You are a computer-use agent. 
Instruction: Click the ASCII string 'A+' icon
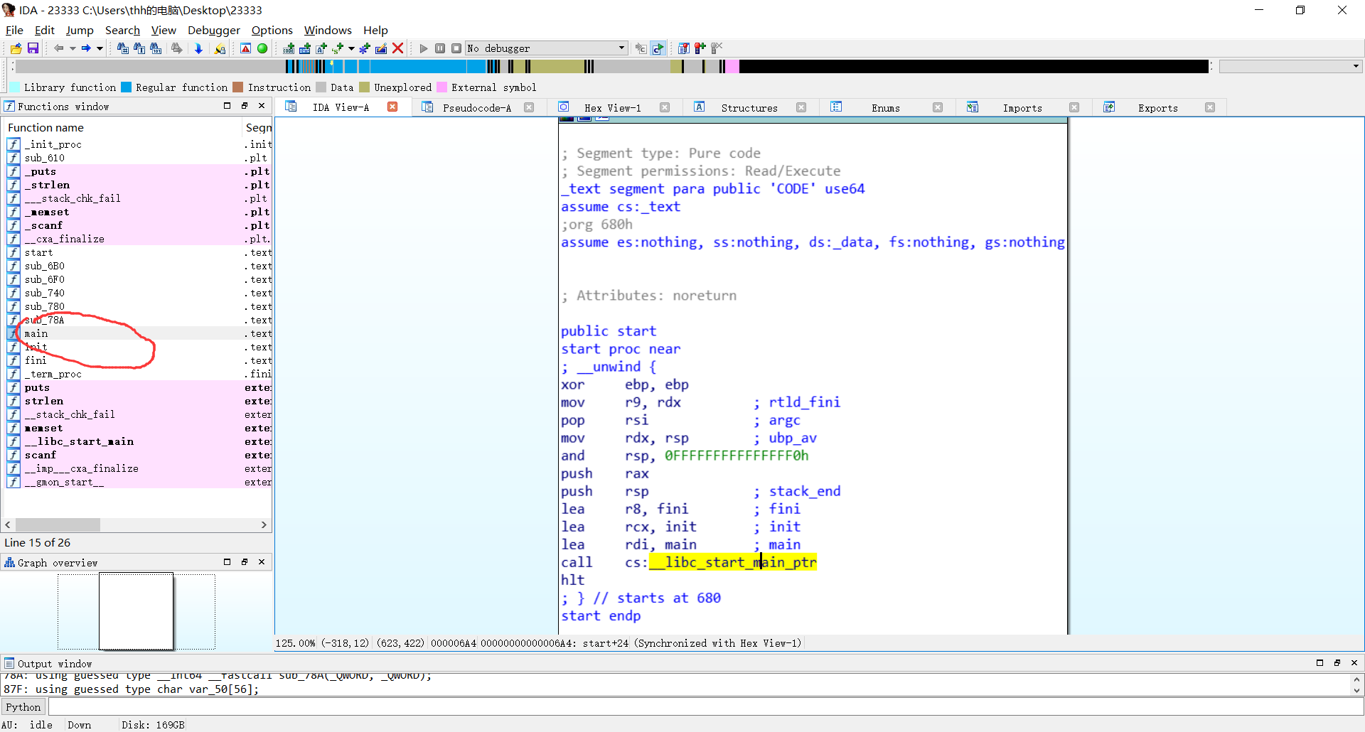pos(321,48)
